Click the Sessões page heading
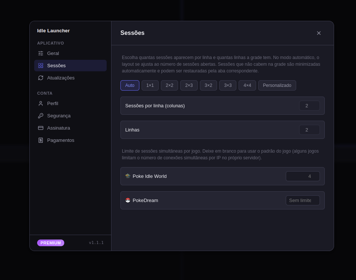356x280 pixels. pos(132,33)
